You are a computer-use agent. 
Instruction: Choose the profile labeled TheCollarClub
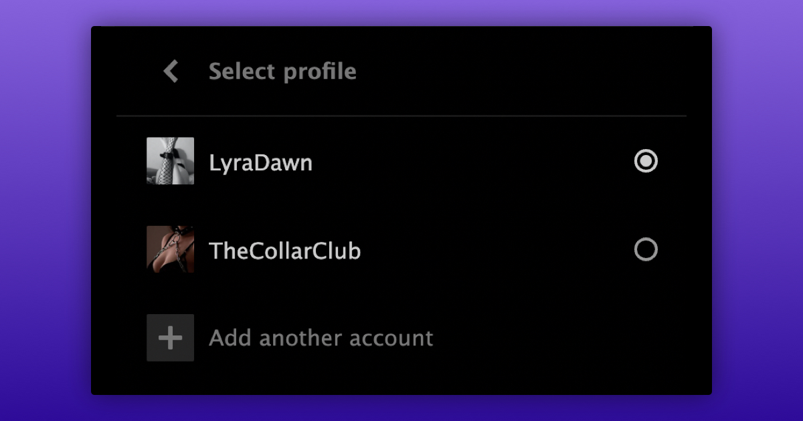point(284,251)
